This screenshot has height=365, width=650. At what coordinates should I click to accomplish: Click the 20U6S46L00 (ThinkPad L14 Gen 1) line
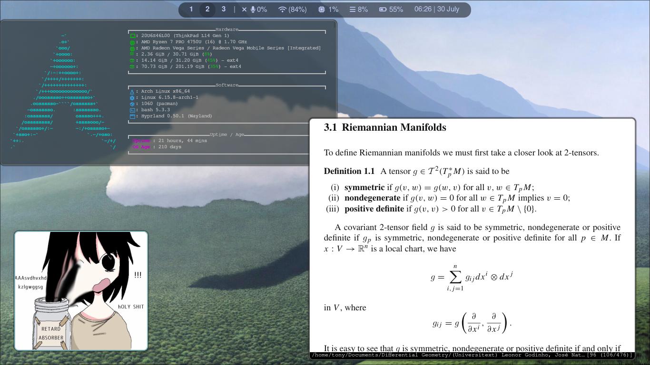click(x=185, y=36)
